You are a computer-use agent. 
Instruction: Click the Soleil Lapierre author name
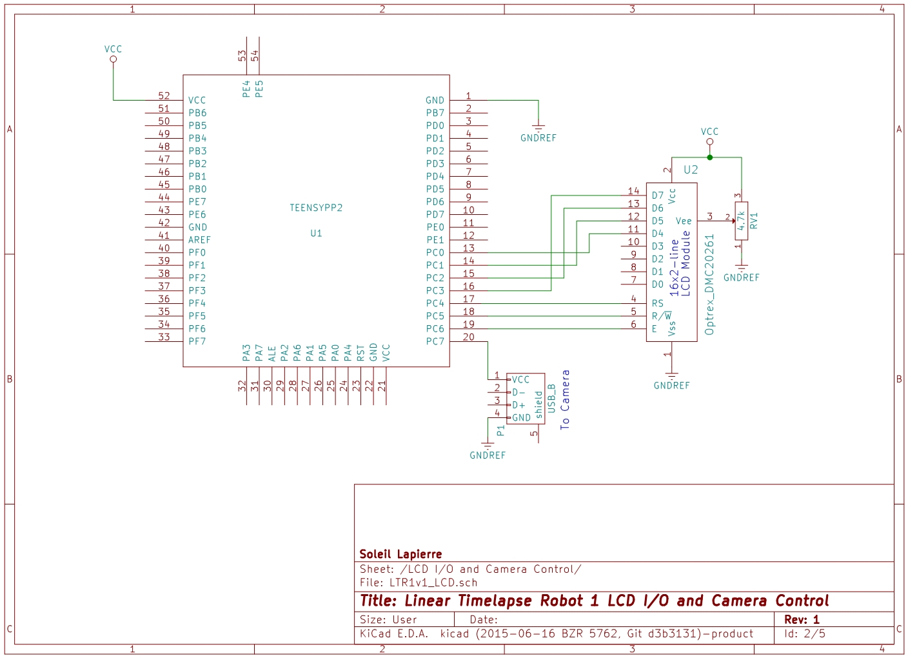[x=400, y=553]
